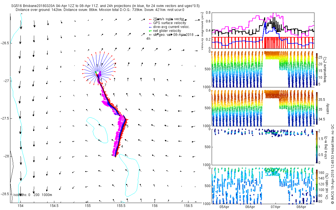
Task: Click the 155 longitude tick label
Action: 88,206
